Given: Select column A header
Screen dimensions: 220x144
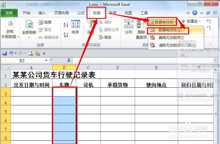Looking at the screenshot, I should [x=32, y=68].
